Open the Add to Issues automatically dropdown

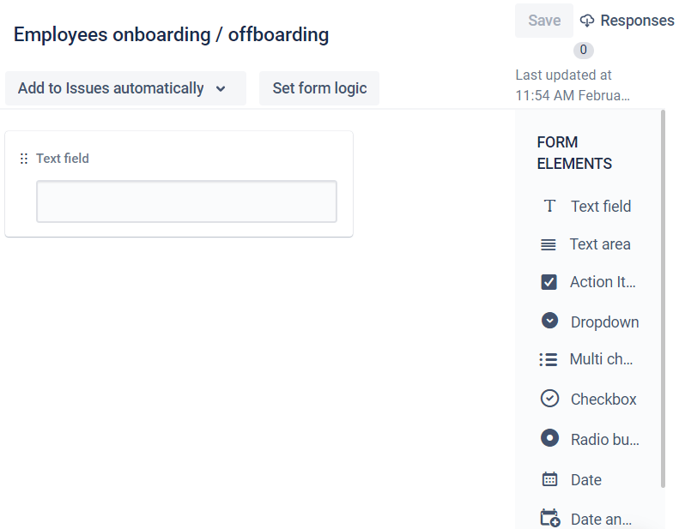click(x=112, y=88)
